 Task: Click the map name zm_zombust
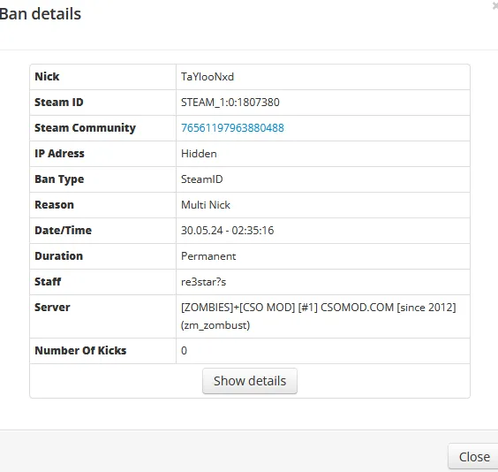pyautogui.click(x=215, y=325)
